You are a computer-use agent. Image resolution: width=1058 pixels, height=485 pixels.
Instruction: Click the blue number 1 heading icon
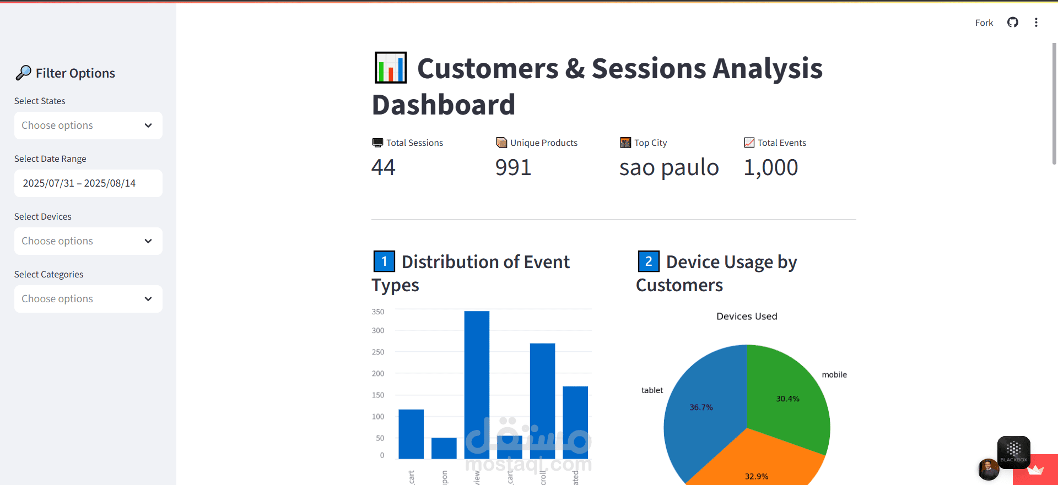click(x=384, y=261)
